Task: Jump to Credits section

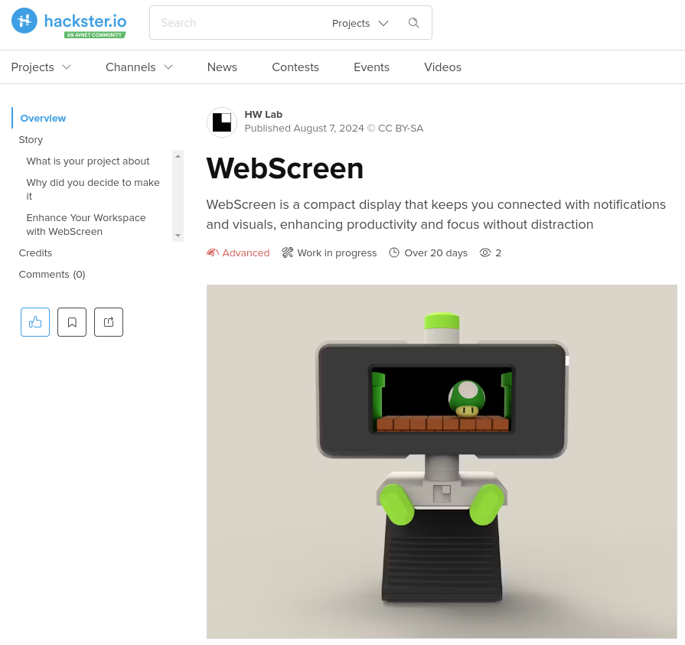Action: coord(35,252)
